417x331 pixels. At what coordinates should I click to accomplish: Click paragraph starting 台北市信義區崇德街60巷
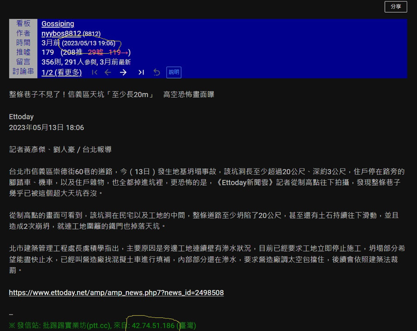[207, 183]
